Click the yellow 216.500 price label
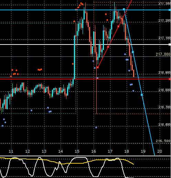The width and height of the screenshot is (171, 178). click(163, 141)
